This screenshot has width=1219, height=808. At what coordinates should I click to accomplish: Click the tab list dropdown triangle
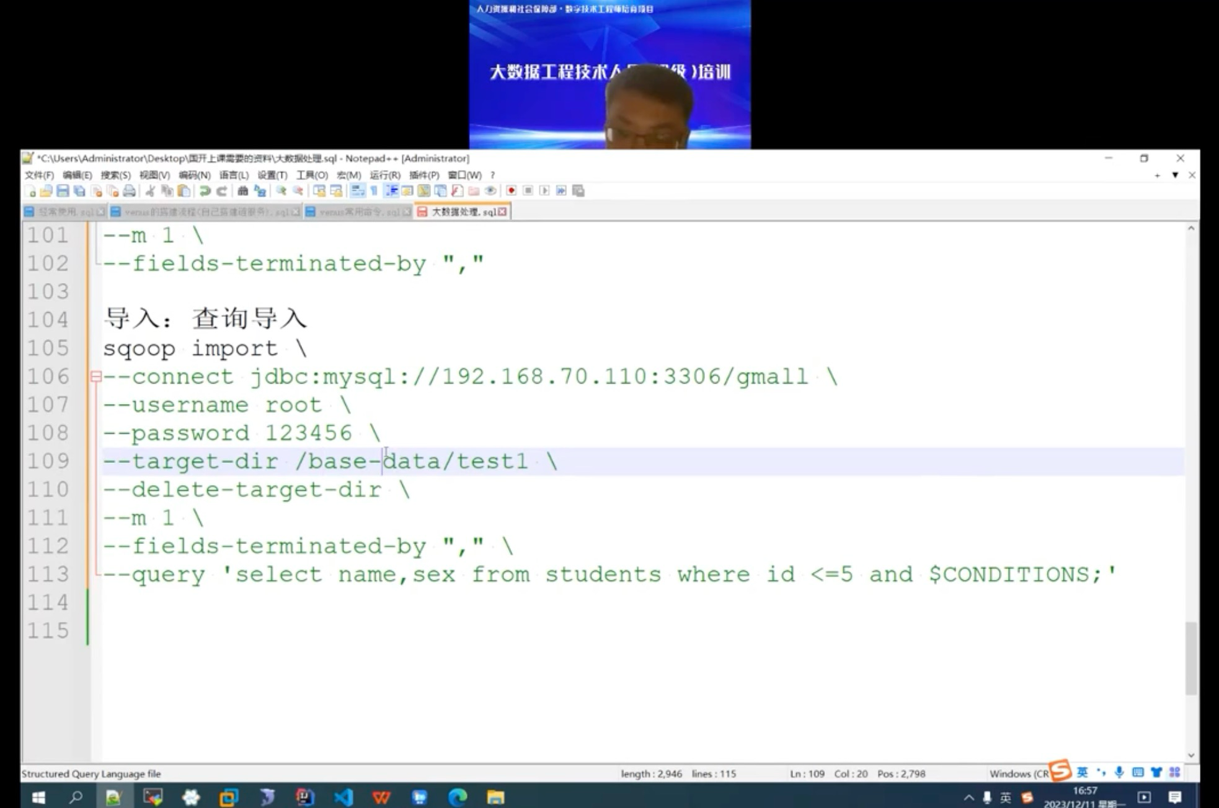(1175, 175)
